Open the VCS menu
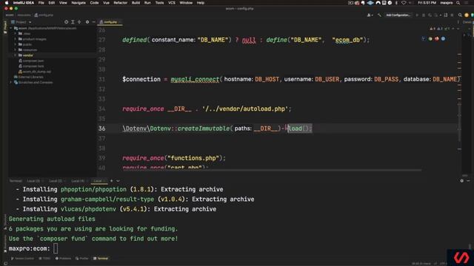The image size is (474, 266). [x=171, y=3]
